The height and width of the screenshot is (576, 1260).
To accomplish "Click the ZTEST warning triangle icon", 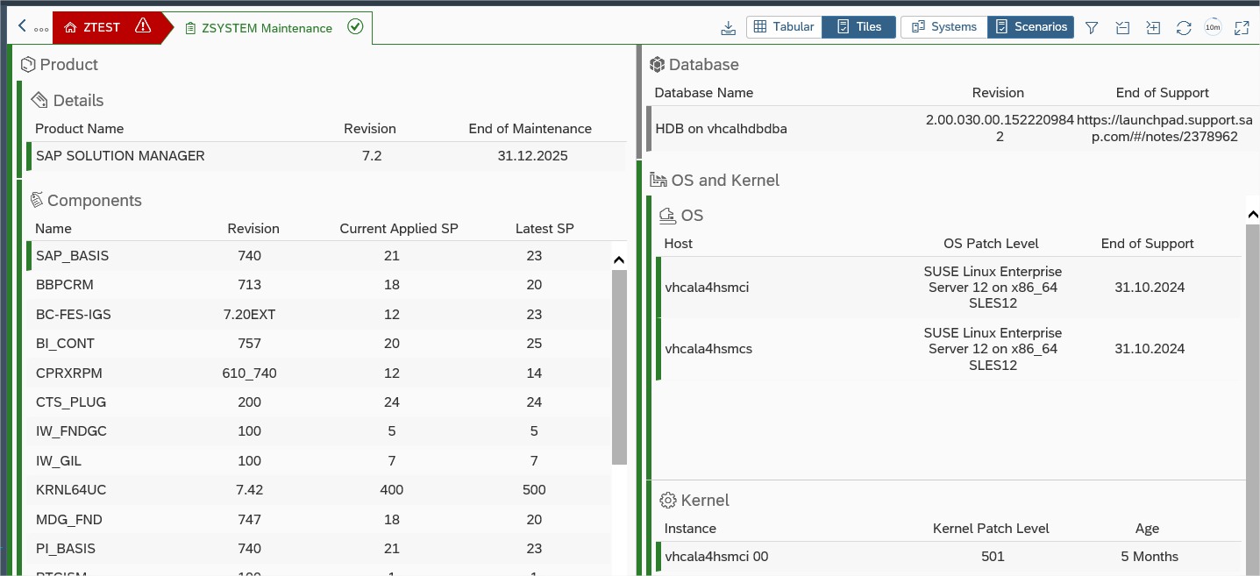I will 143,27.
